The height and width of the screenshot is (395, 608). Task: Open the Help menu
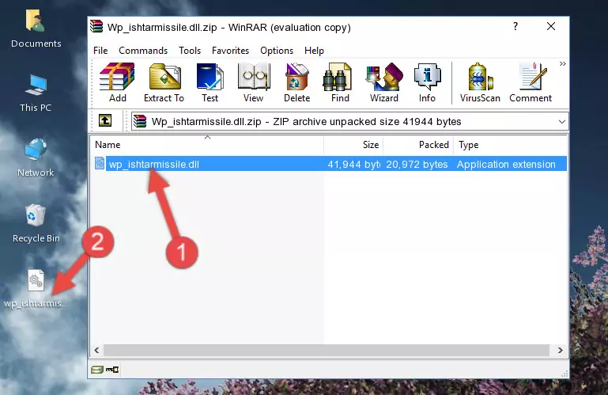[314, 51]
